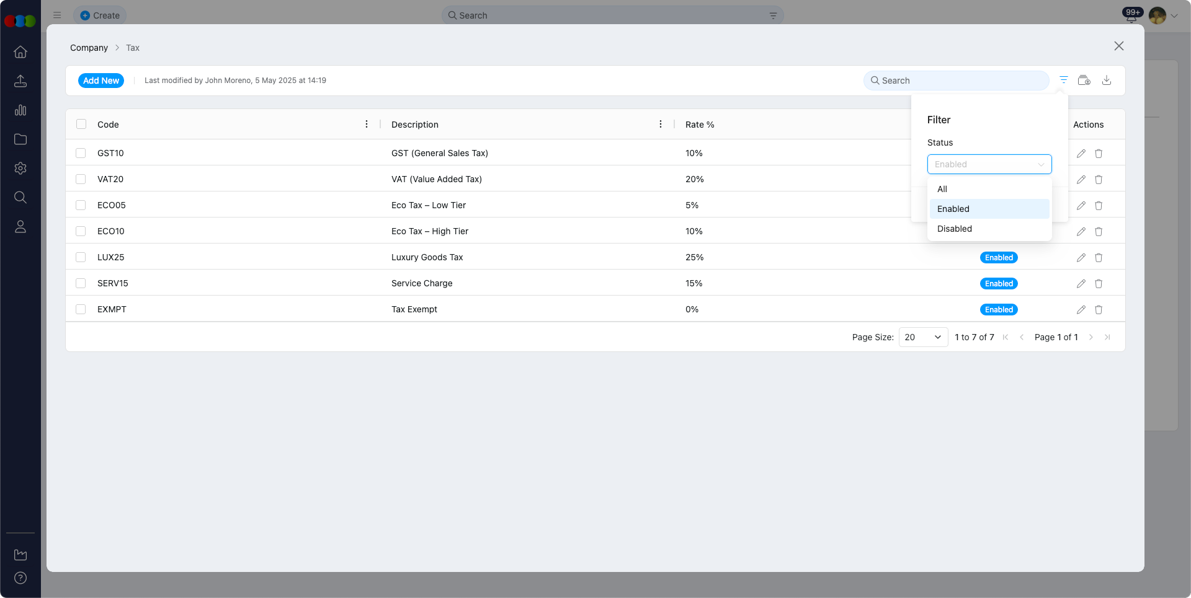
Task: Toggle the select-all checkbox in header
Action: click(x=81, y=124)
